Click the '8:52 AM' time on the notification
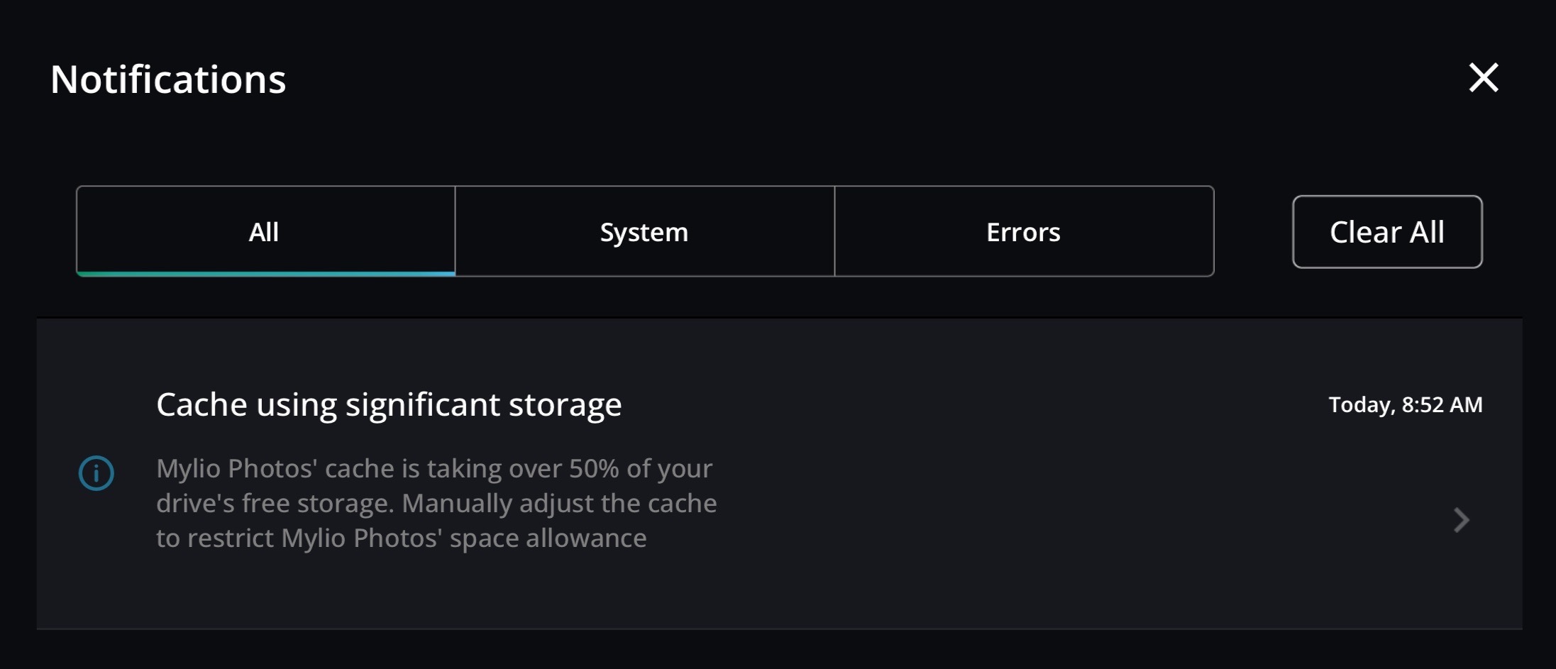Image resolution: width=1556 pixels, height=669 pixels. pyautogui.click(x=1442, y=404)
